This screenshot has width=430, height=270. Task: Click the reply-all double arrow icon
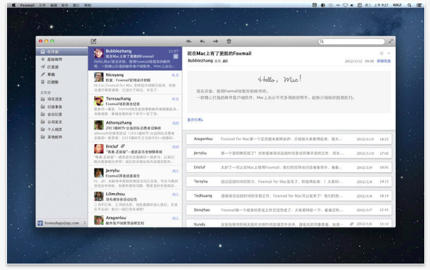tap(189, 41)
